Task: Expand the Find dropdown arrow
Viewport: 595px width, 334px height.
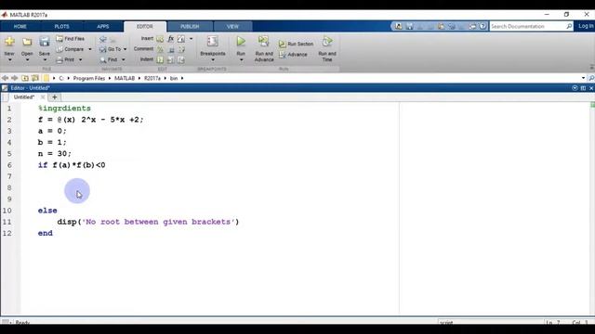Action: pos(124,59)
